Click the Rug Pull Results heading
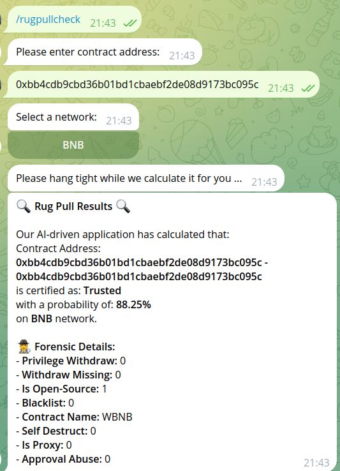Viewport: 340px width, 471px height. (73, 206)
